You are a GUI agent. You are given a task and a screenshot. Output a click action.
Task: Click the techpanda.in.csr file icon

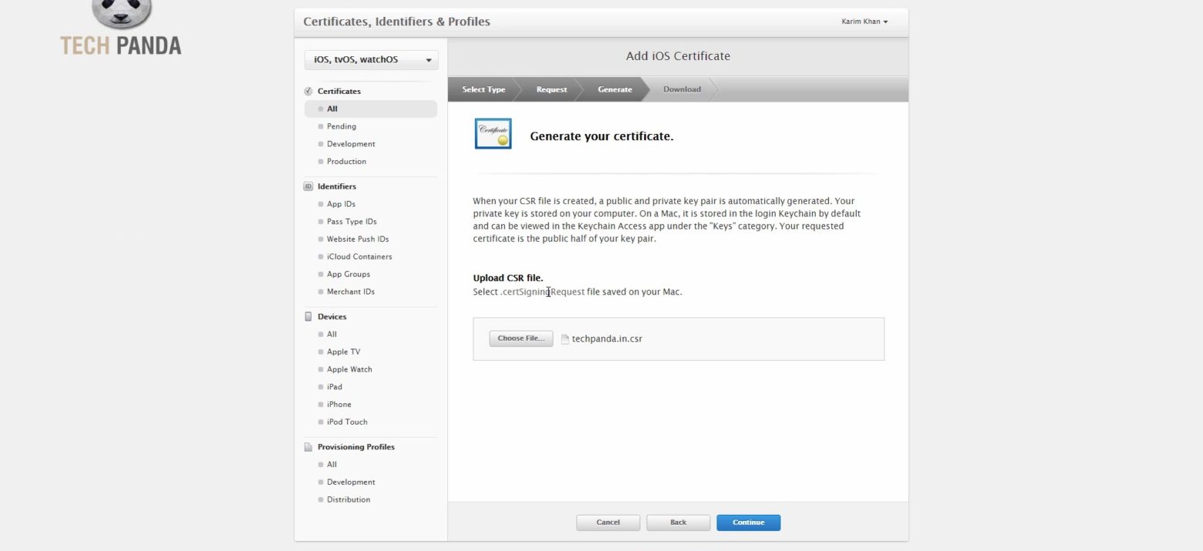point(565,339)
